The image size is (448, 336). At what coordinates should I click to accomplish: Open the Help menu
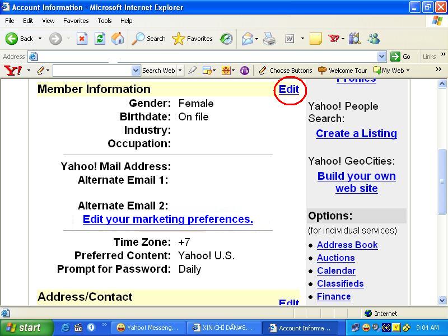click(x=127, y=21)
